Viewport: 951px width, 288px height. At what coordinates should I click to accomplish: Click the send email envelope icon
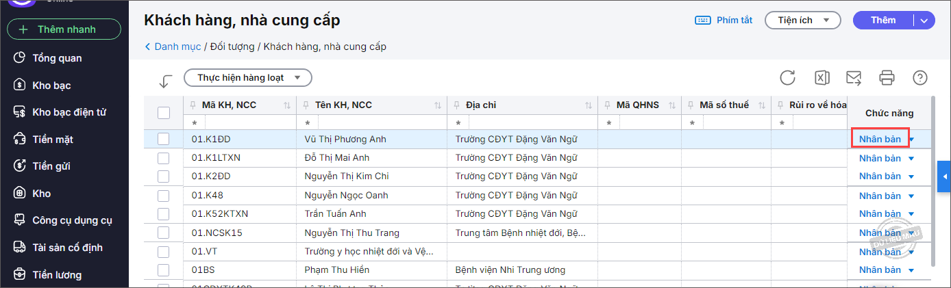(x=854, y=77)
